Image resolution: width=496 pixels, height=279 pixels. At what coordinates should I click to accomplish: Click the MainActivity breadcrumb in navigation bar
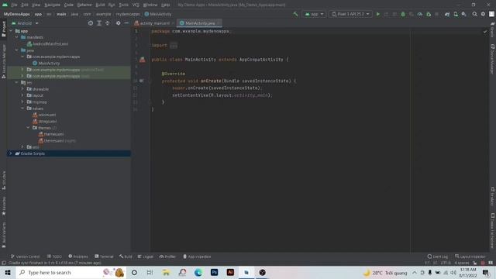[x=158, y=14]
